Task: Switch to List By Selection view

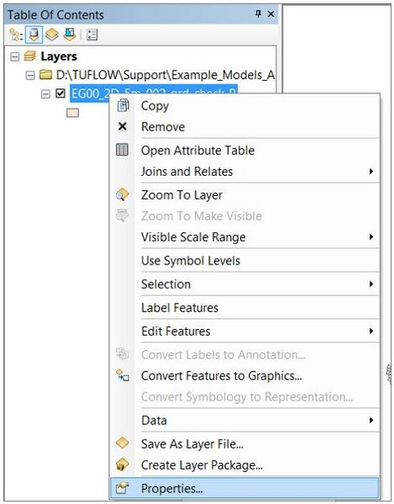Action: click(x=70, y=34)
